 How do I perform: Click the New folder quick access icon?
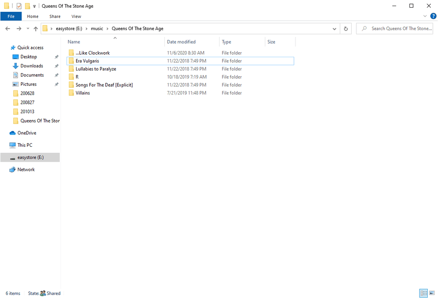(x=28, y=6)
